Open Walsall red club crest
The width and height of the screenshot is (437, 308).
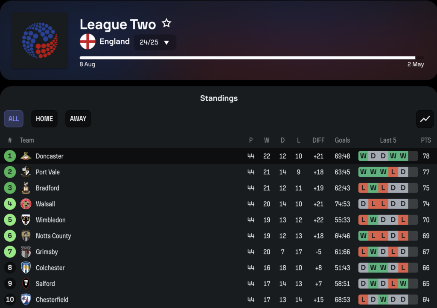(x=26, y=204)
